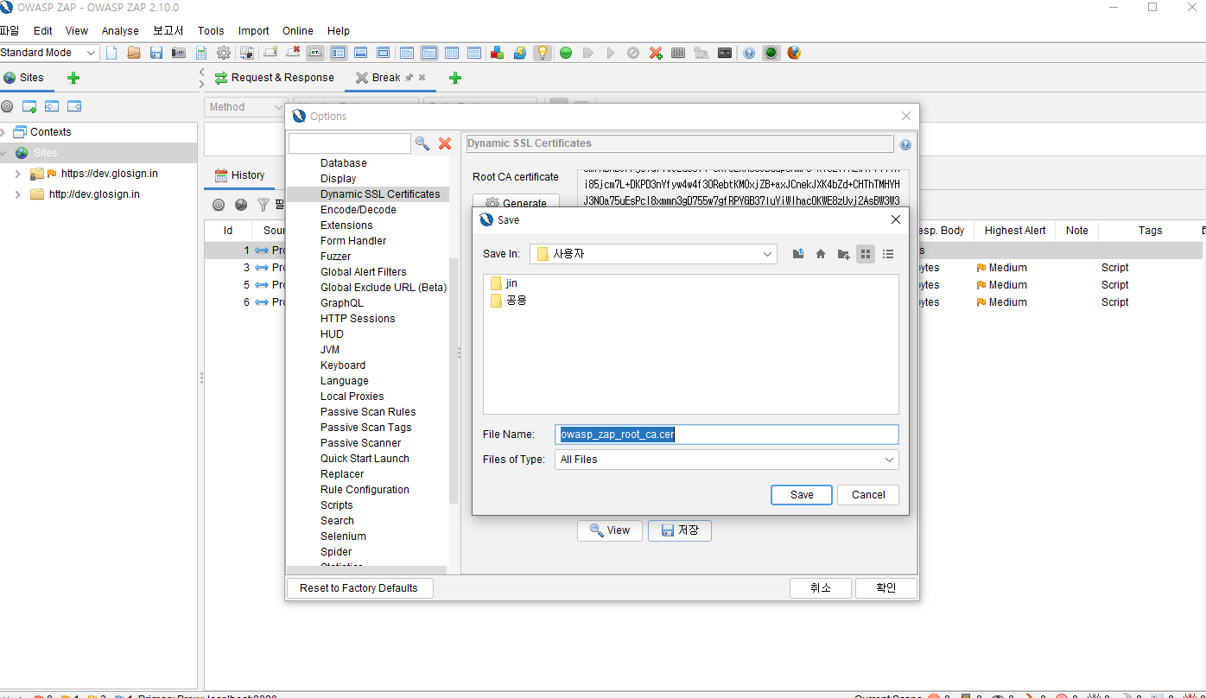Open the Files of Type dropdown
1206x698 pixels.
pyautogui.click(x=889, y=460)
